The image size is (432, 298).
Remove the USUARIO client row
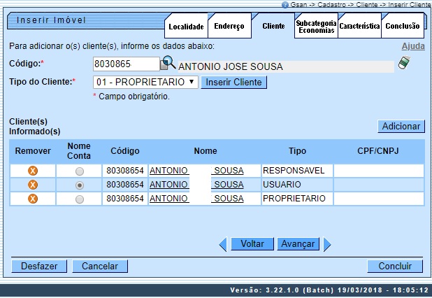[33, 185]
